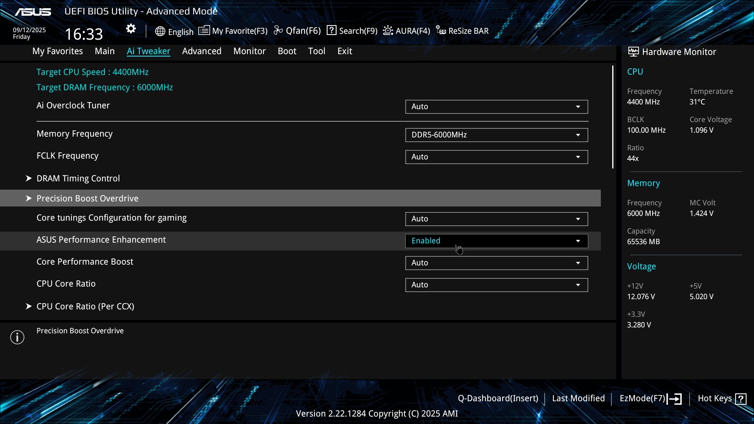The width and height of the screenshot is (754, 424).
Task: Switch to Boot tab
Action: pos(287,51)
